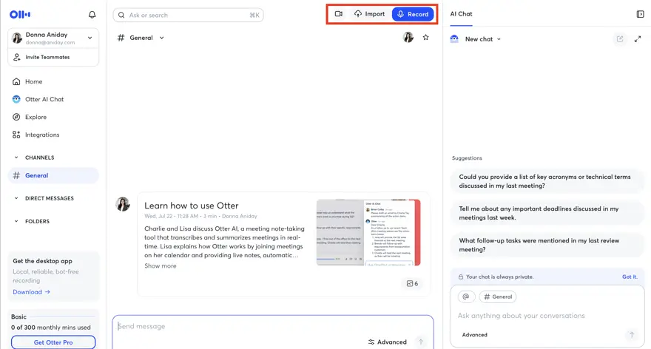Select the AI Chat tab
Image resolution: width=651 pixels, height=349 pixels.
(461, 14)
